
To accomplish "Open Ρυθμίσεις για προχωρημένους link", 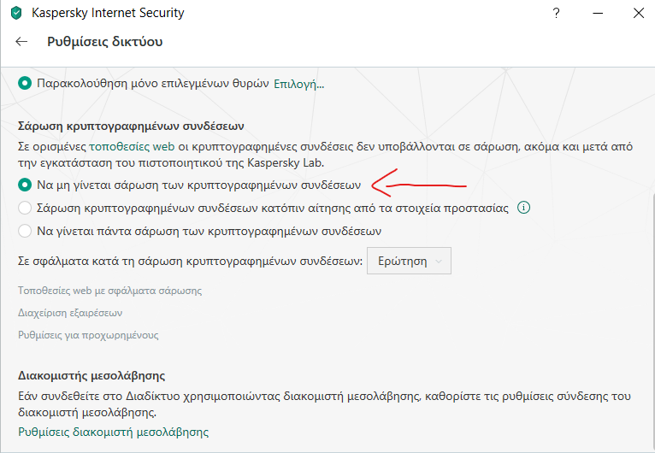I will pos(88,335).
